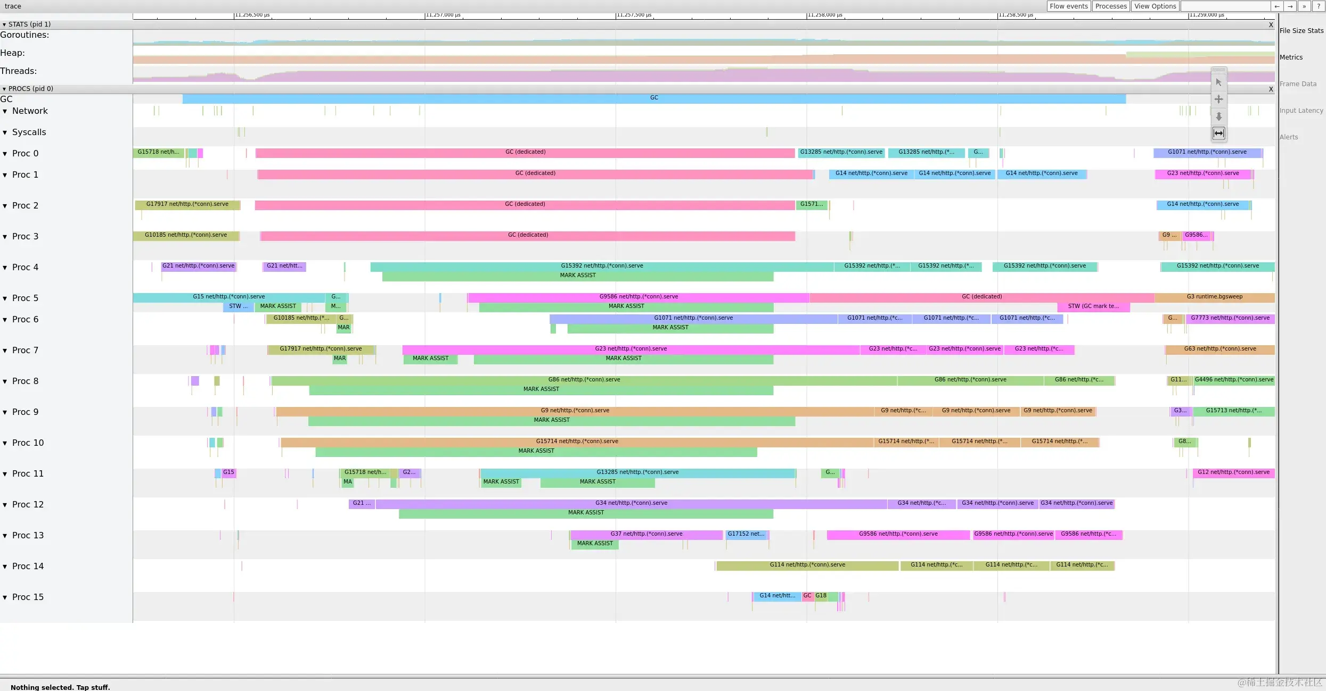Collapse the STATS (pid 1) section
Screen dimensions: 1326x691
tap(4, 24)
